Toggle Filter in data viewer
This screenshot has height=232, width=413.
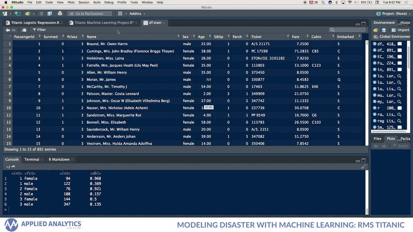pos(39,30)
